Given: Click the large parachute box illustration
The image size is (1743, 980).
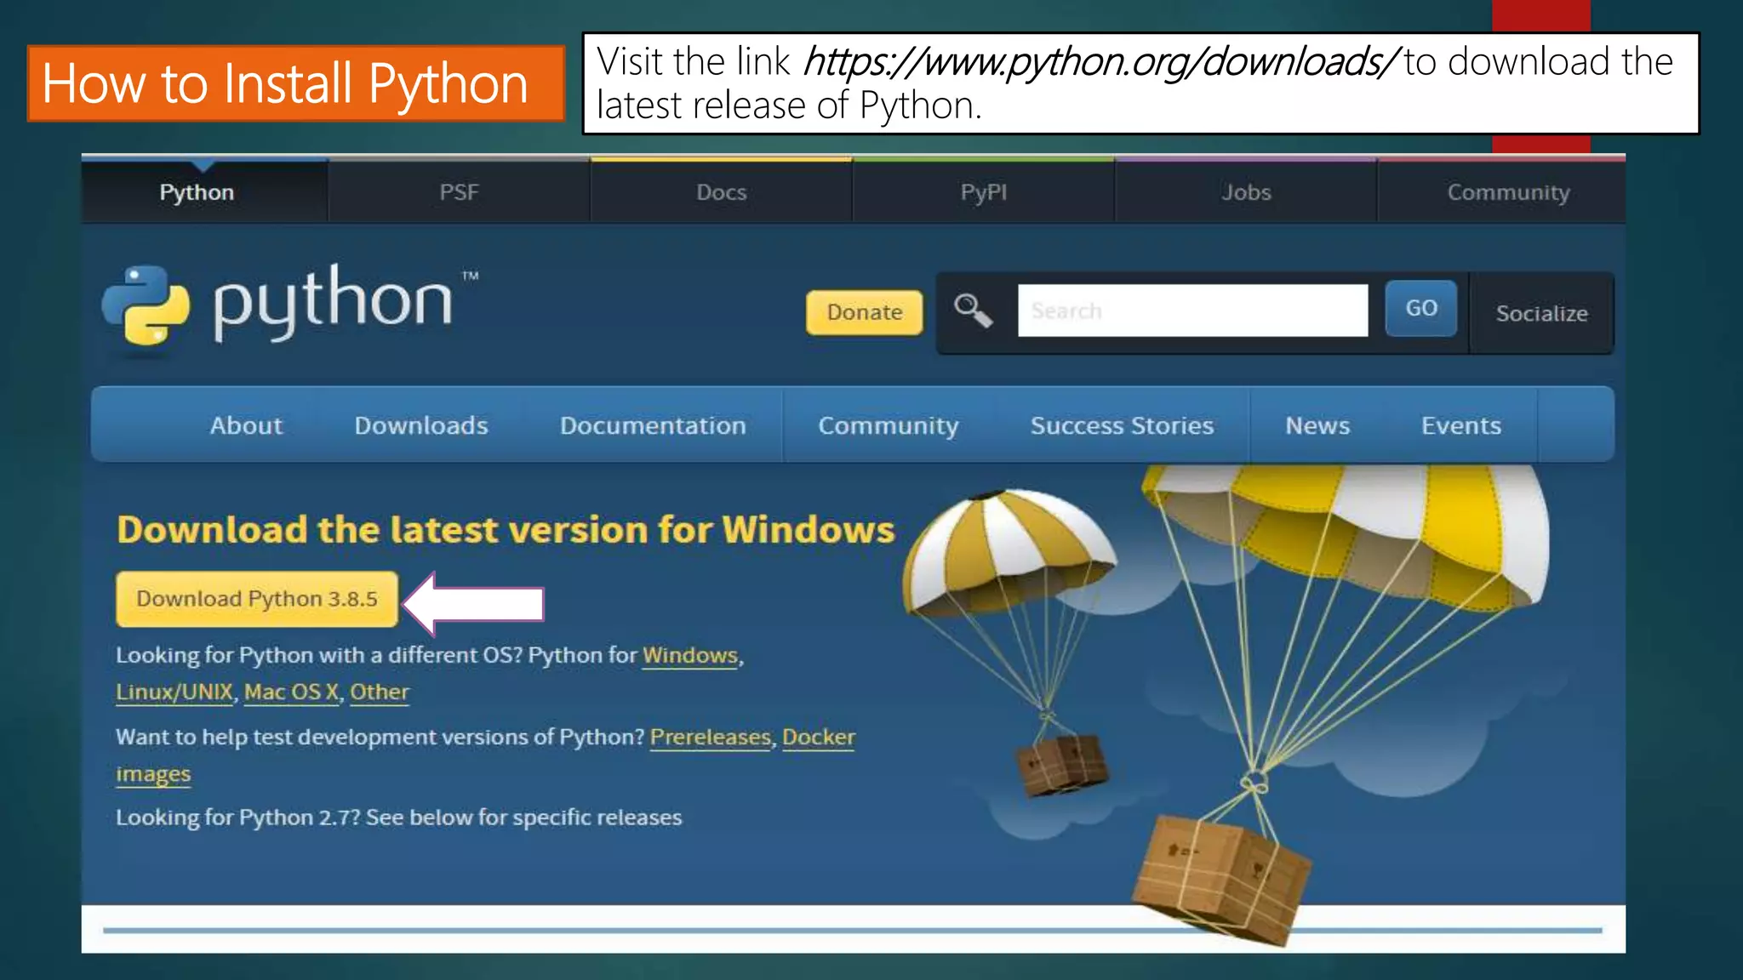Looking at the screenshot, I should click(x=1221, y=878).
